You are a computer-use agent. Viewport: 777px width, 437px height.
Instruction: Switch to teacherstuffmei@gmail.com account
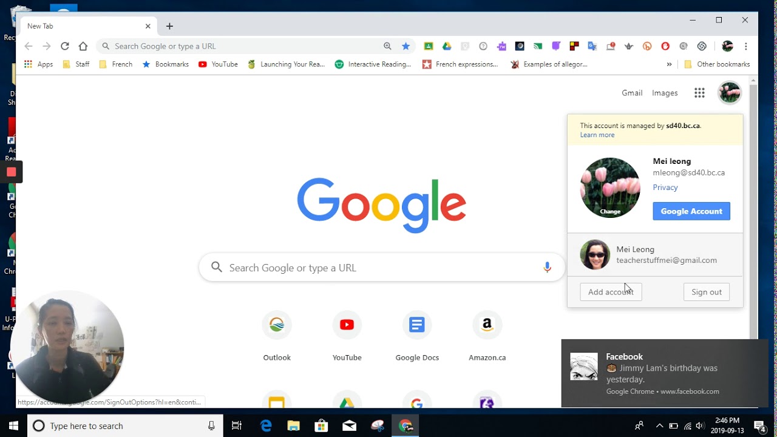[655, 254]
